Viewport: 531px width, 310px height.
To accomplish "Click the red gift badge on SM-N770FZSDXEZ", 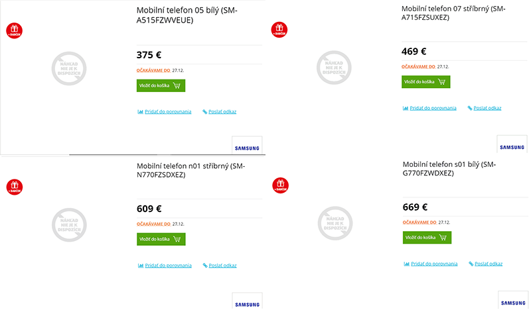I will coord(14,186).
